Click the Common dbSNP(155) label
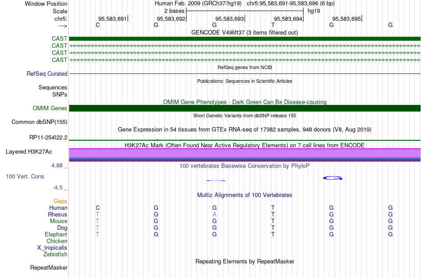The height and width of the screenshot is (278, 421). [39, 122]
